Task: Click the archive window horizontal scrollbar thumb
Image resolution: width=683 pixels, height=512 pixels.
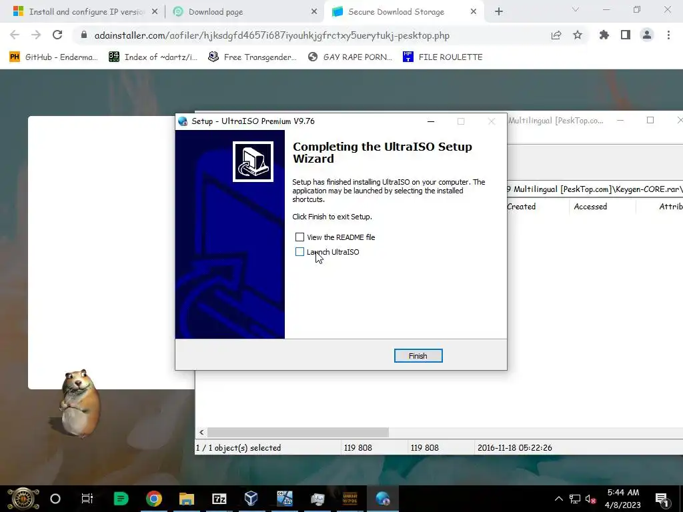Action: tap(298, 432)
